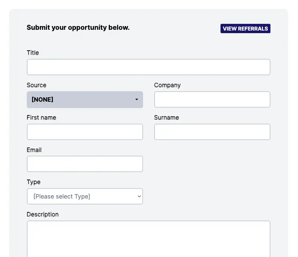298x257 pixels.
Task: Click the Company label text
Action: pos(167,85)
